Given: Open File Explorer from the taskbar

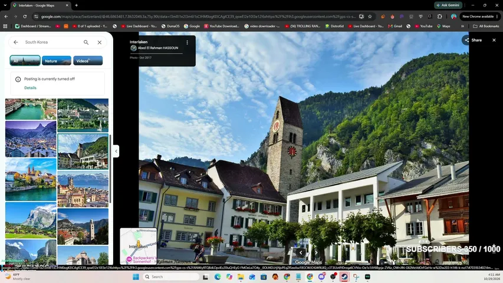Looking at the screenshot, I should point(241,277).
